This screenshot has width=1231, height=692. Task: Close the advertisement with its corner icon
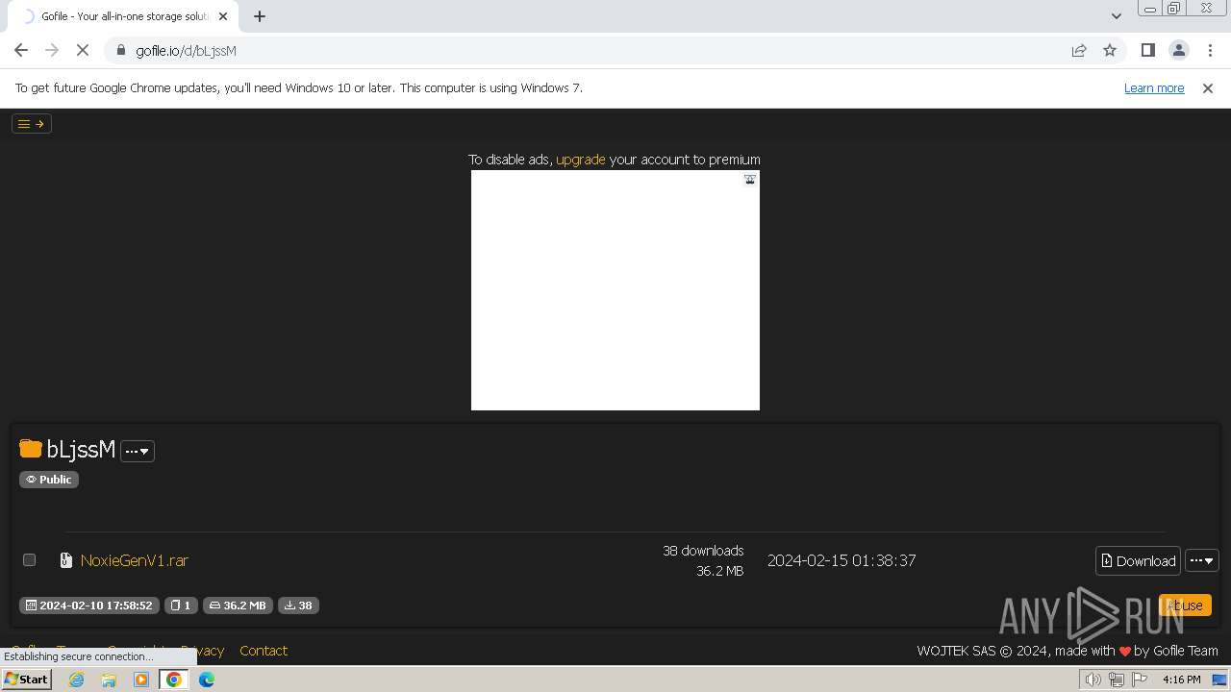[x=750, y=179]
